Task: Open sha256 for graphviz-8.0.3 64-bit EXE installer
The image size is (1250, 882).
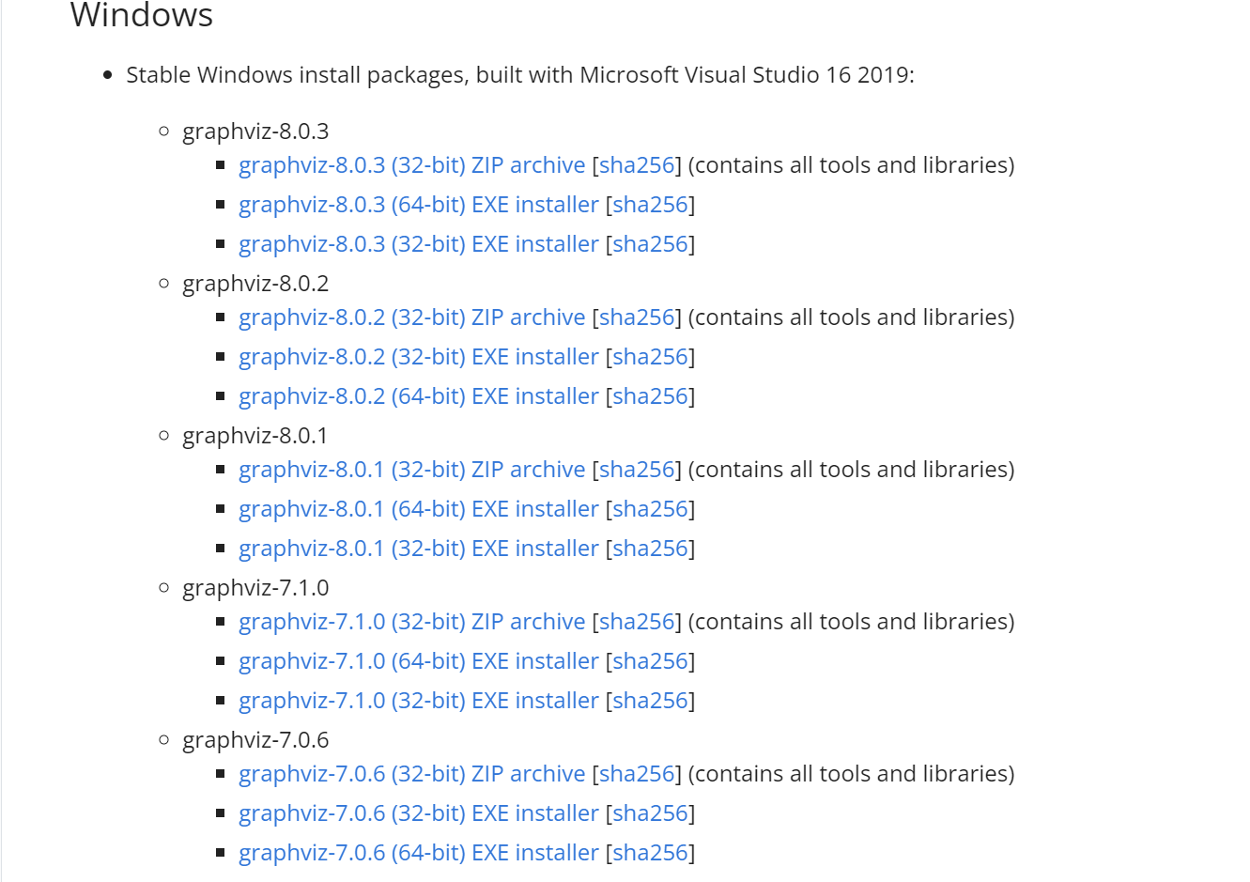Action: (x=650, y=205)
